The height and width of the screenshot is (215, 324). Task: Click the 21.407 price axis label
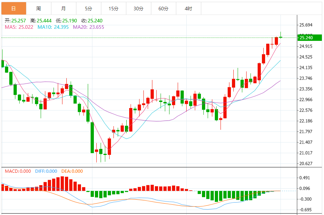point(306,142)
